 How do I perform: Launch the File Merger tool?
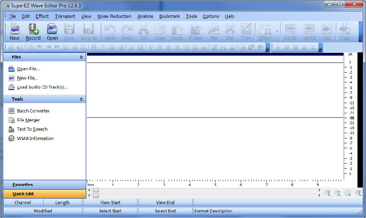(28, 120)
